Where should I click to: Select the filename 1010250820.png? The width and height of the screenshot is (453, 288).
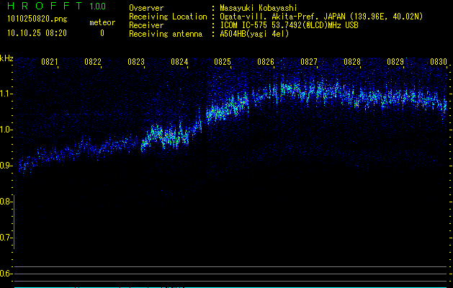pyautogui.click(x=37, y=19)
